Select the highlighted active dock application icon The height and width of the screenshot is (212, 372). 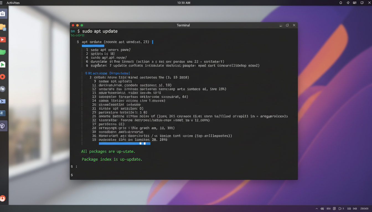click(3, 126)
